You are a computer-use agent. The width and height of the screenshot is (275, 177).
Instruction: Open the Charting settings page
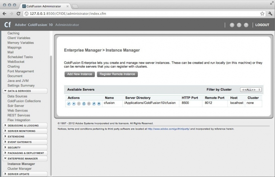pos(14,67)
